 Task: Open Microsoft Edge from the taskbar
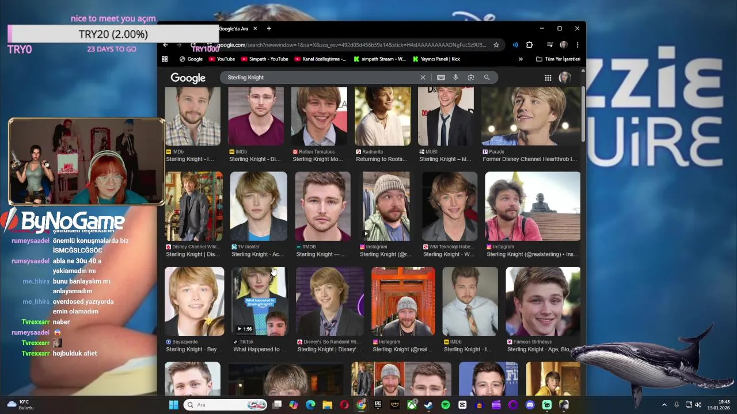point(310,405)
